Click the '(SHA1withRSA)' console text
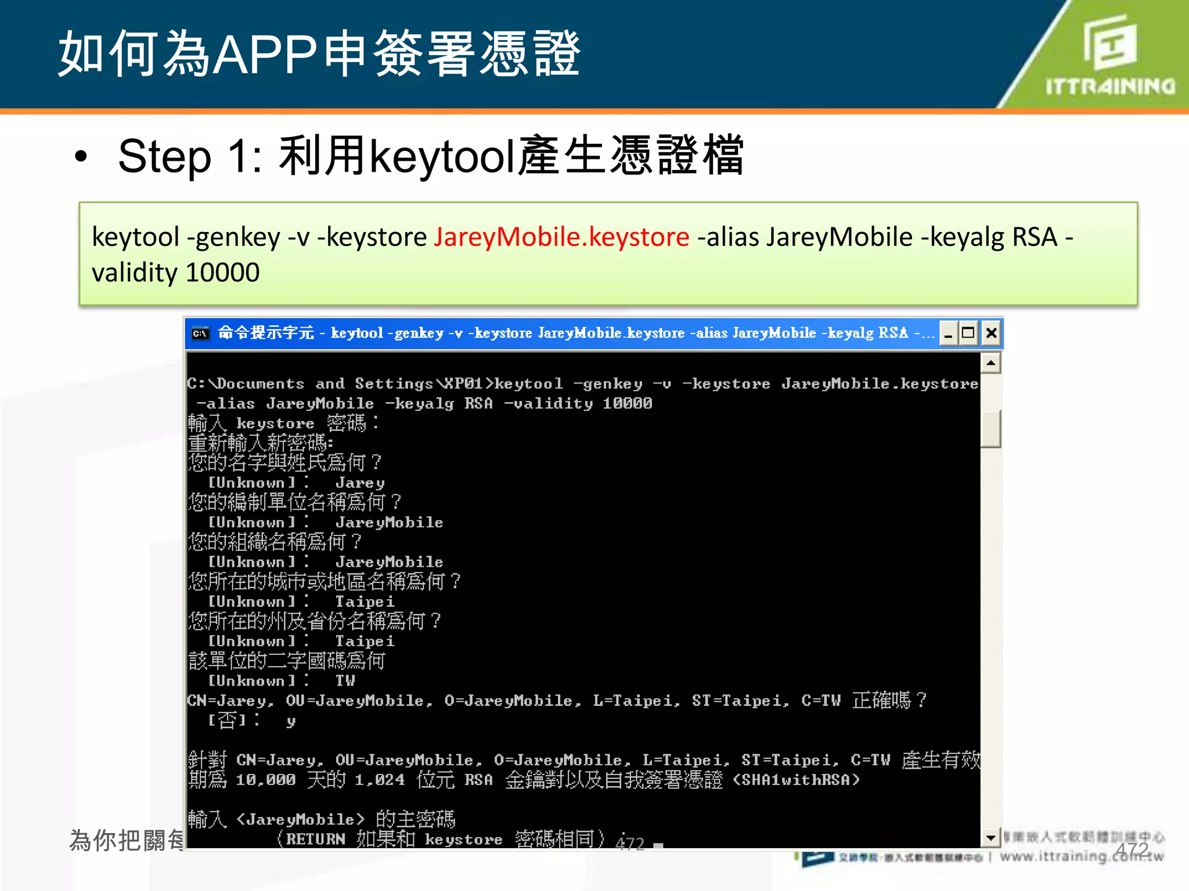The image size is (1189, 891). tap(796, 780)
